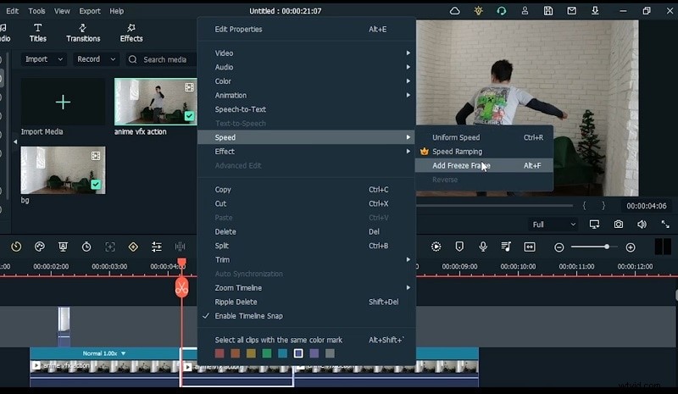
Task: Open the headset support icon
Action: [x=502, y=11]
